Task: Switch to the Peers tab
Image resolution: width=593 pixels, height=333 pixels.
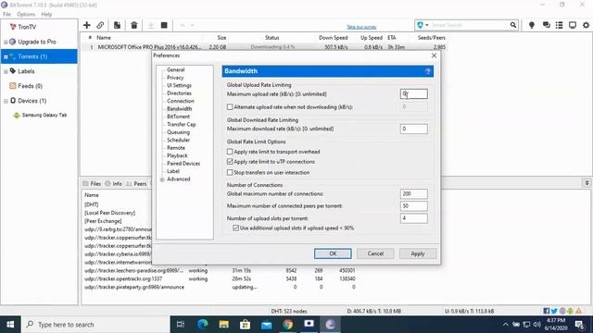Action: point(136,183)
